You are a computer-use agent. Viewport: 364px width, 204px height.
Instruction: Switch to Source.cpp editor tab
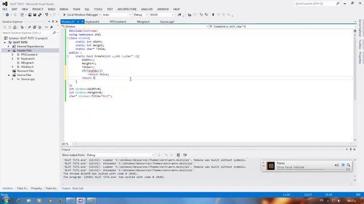click(x=167, y=22)
